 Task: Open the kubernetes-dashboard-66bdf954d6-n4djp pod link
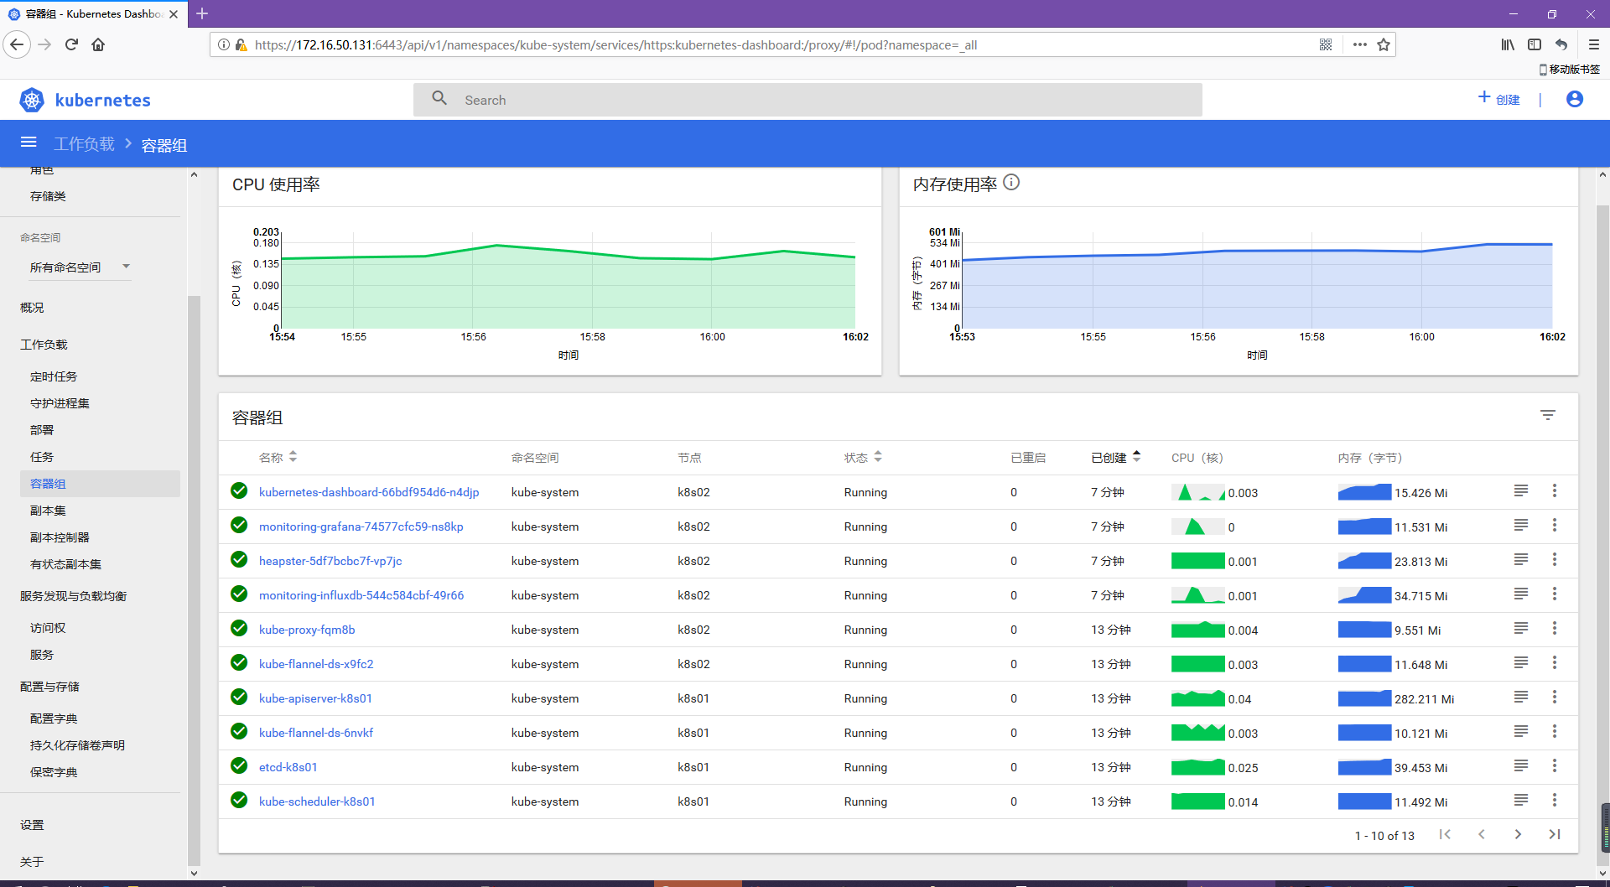pyautogui.click(x=369, y=492)
